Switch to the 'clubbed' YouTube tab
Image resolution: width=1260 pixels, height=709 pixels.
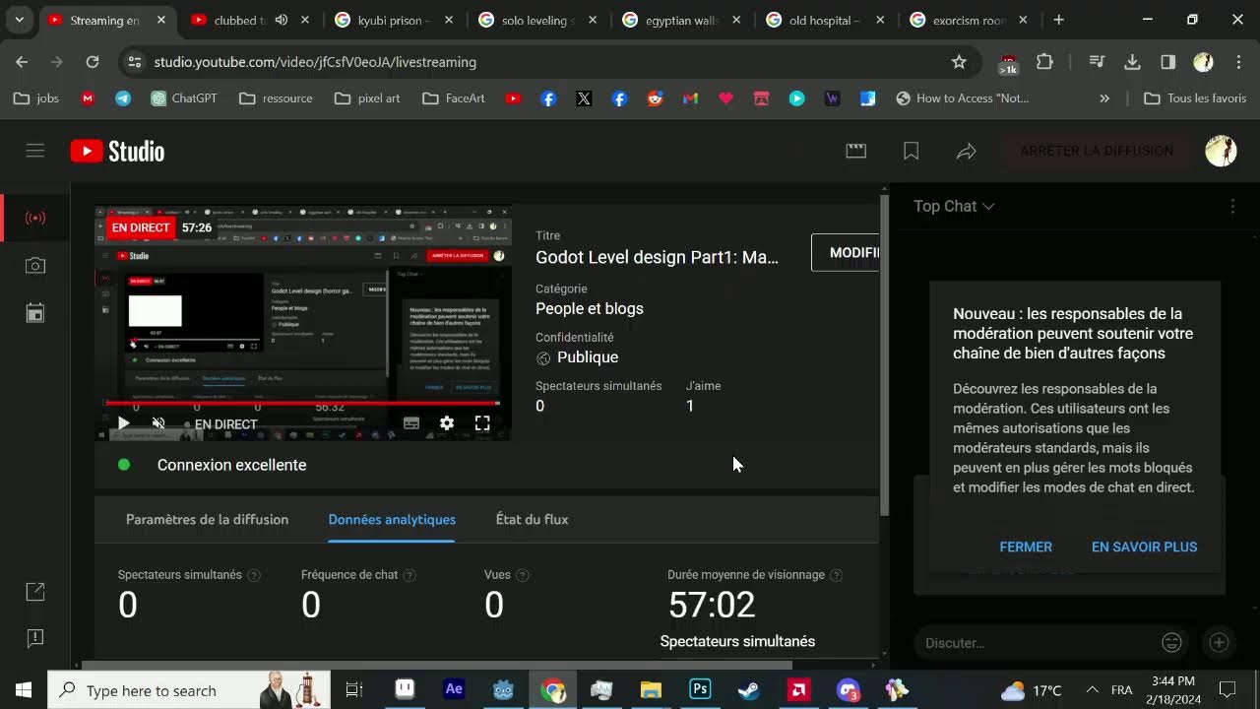pyautogui.click(x=240, y=20)
